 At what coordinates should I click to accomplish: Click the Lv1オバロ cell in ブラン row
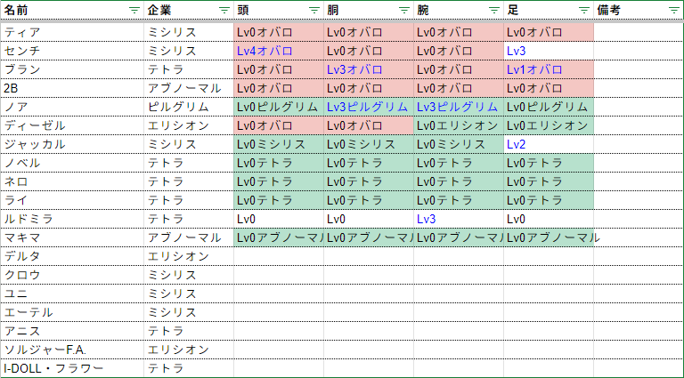(x=549, y=69)
